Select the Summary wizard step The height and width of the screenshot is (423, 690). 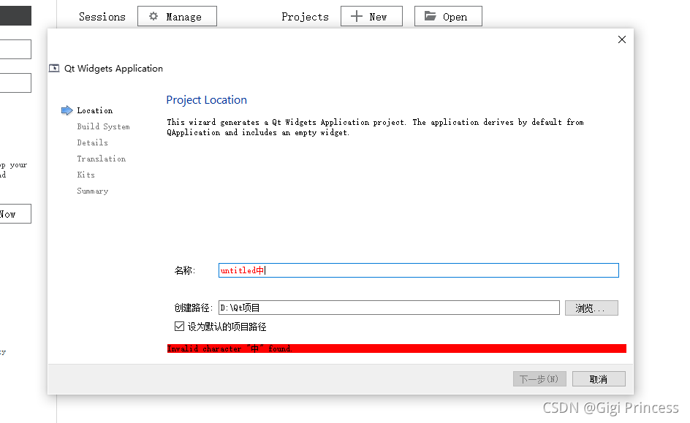click(x=92, y=191)
